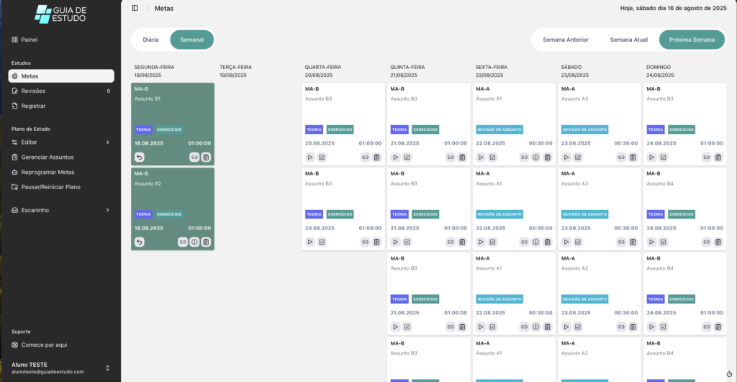Show Semana Atual
The height and width of the screenshot is (382, 737).
pyautogui.click(x=629, y=40)
